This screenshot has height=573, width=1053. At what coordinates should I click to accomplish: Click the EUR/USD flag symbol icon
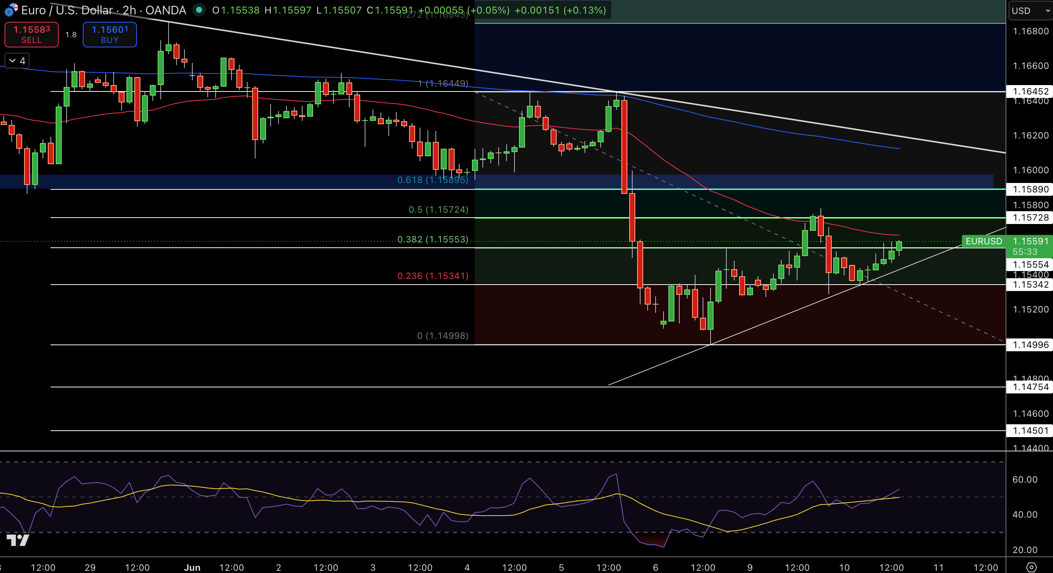11,10
